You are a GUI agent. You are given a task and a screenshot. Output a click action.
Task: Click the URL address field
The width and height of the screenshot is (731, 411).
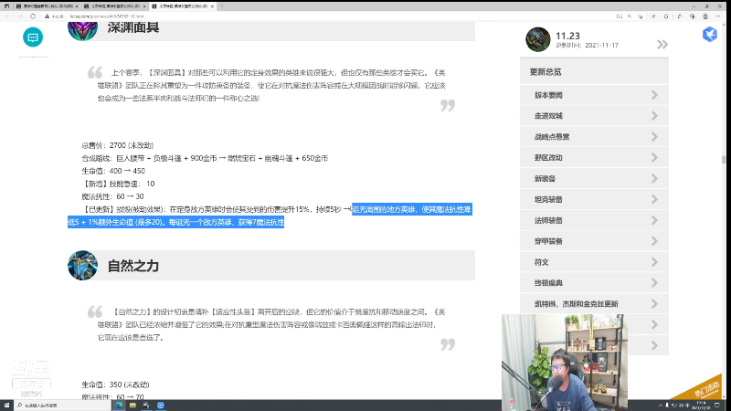click(x=326, y=16)
